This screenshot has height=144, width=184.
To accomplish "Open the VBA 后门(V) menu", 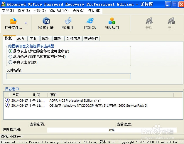I will pyautogui.click(x=59, y=11).
